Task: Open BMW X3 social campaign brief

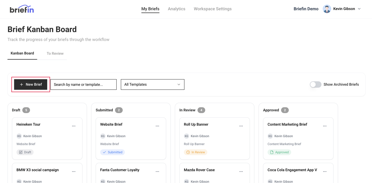Action: (38, 170)
